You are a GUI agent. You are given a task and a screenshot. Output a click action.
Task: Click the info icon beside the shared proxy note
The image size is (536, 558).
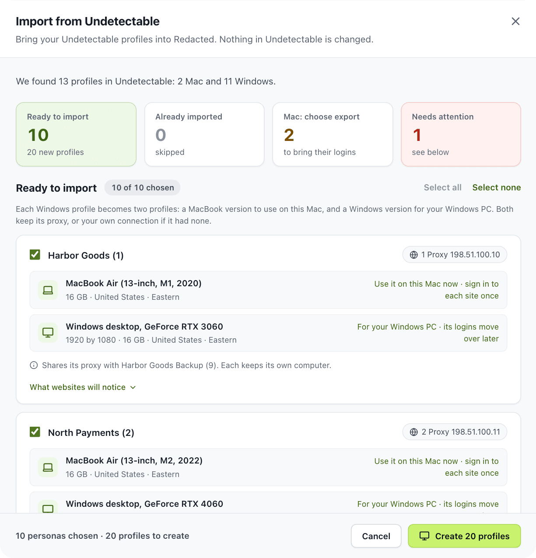tap(34, 365)
